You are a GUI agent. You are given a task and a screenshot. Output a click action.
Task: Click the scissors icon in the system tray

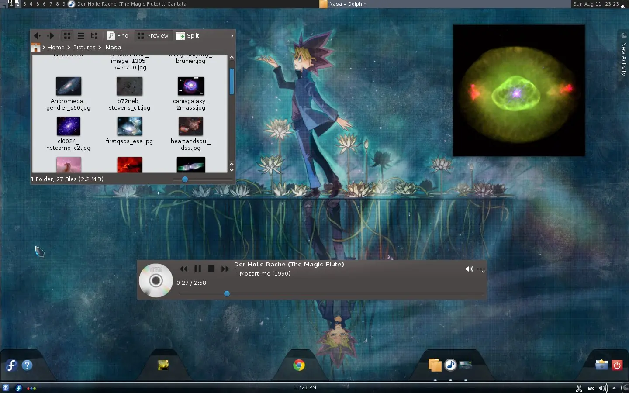[579, 388]
